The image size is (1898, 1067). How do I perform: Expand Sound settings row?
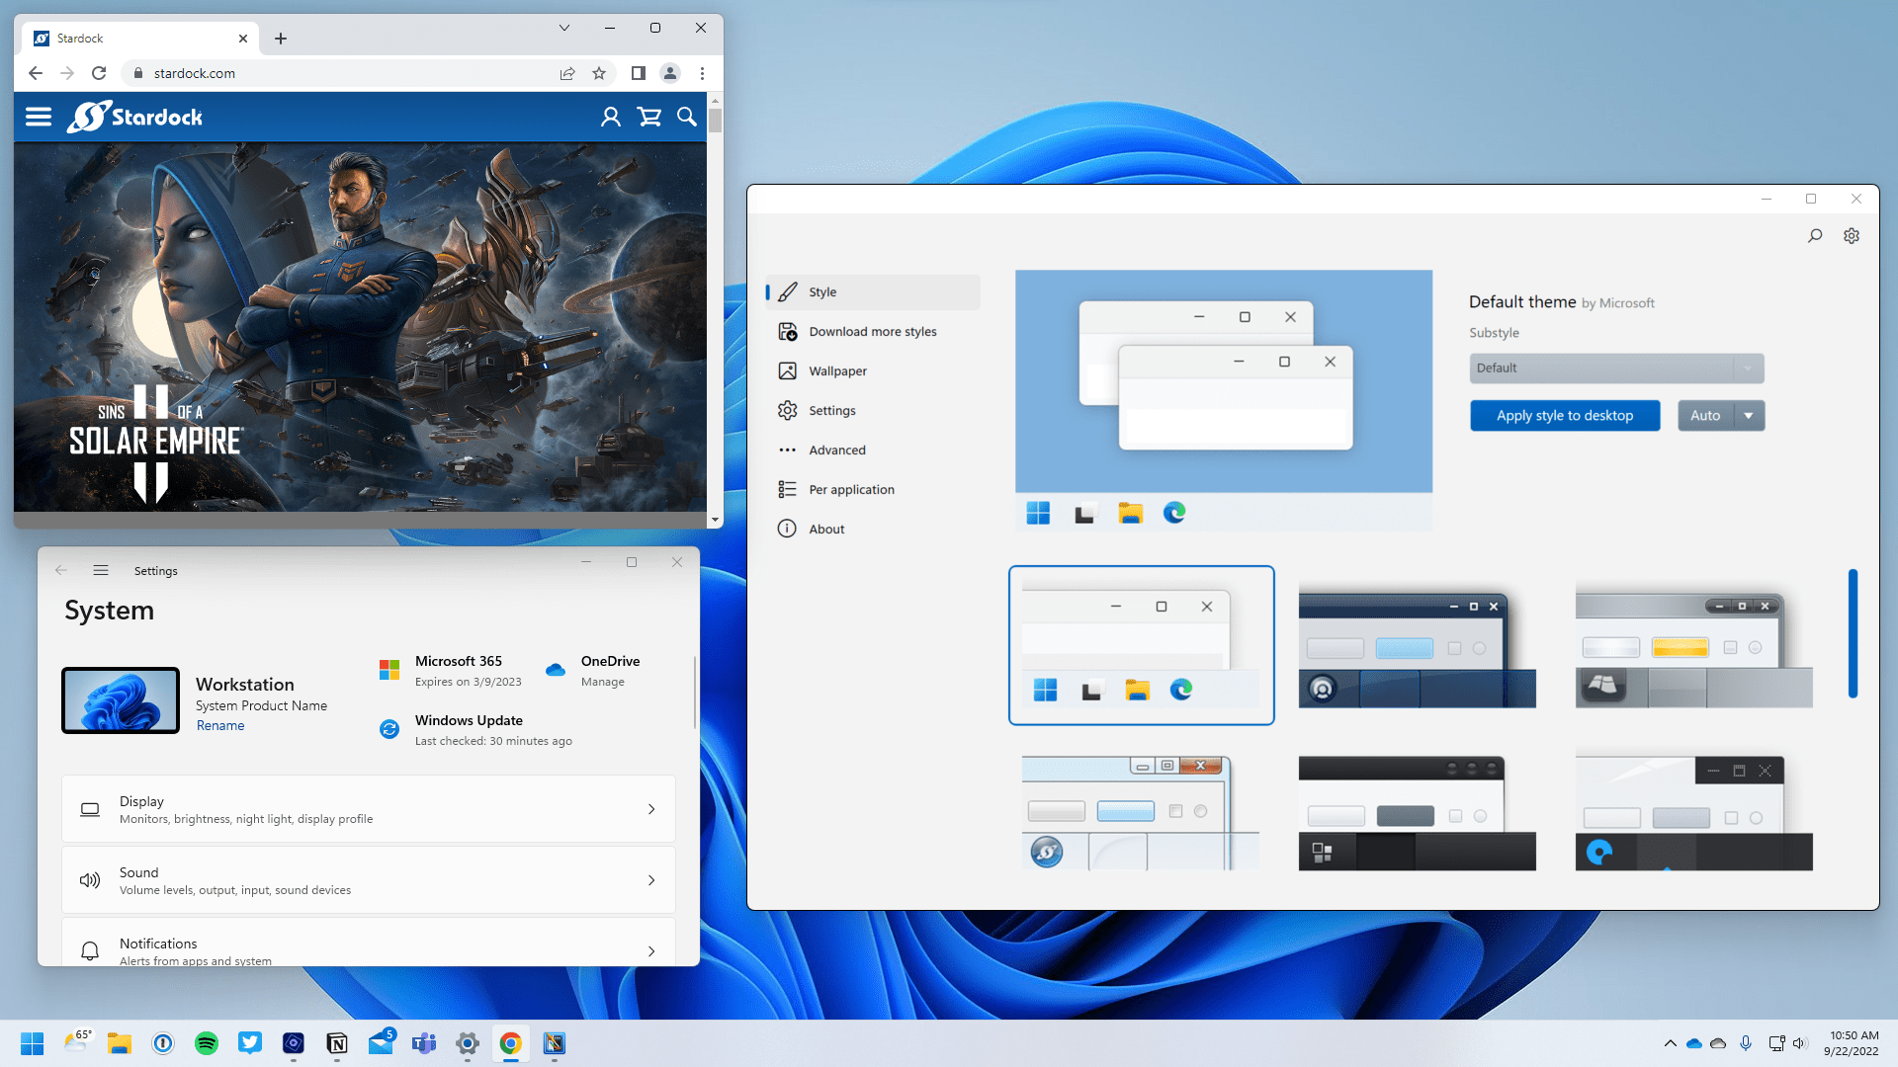pos(369,880)
